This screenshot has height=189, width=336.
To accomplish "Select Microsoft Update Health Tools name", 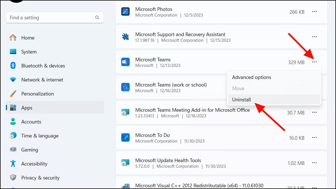I will tap(168, 160).
